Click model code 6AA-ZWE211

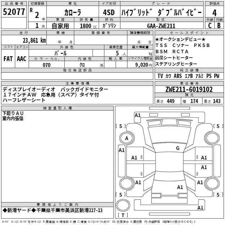[161, 26]
